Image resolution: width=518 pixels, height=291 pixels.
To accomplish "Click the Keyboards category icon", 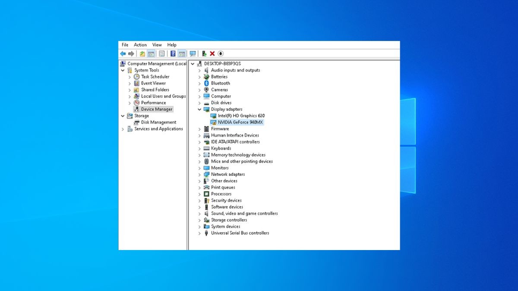I will pos(207,148).
